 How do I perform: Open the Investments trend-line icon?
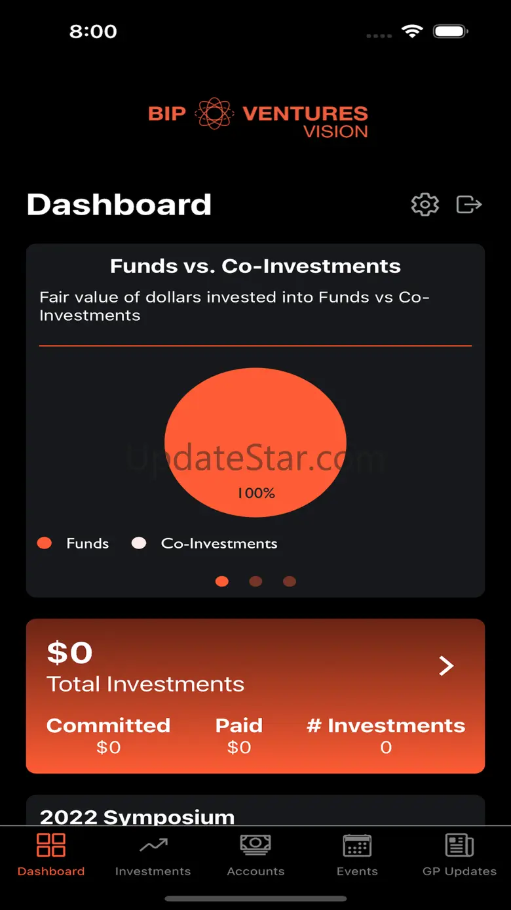[153, 845]
